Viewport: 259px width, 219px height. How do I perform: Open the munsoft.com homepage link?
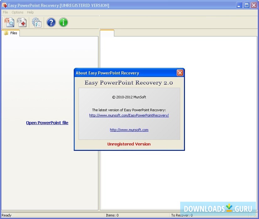click(x=129, y=130)
